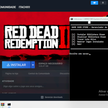
Task: Expand the dropdown arrow beside INSTALAR
Action: [33, 65]
